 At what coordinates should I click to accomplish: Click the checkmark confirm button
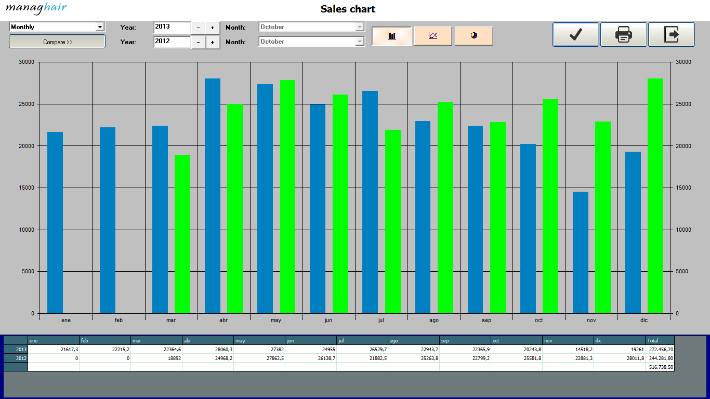(x=575, y=35)
